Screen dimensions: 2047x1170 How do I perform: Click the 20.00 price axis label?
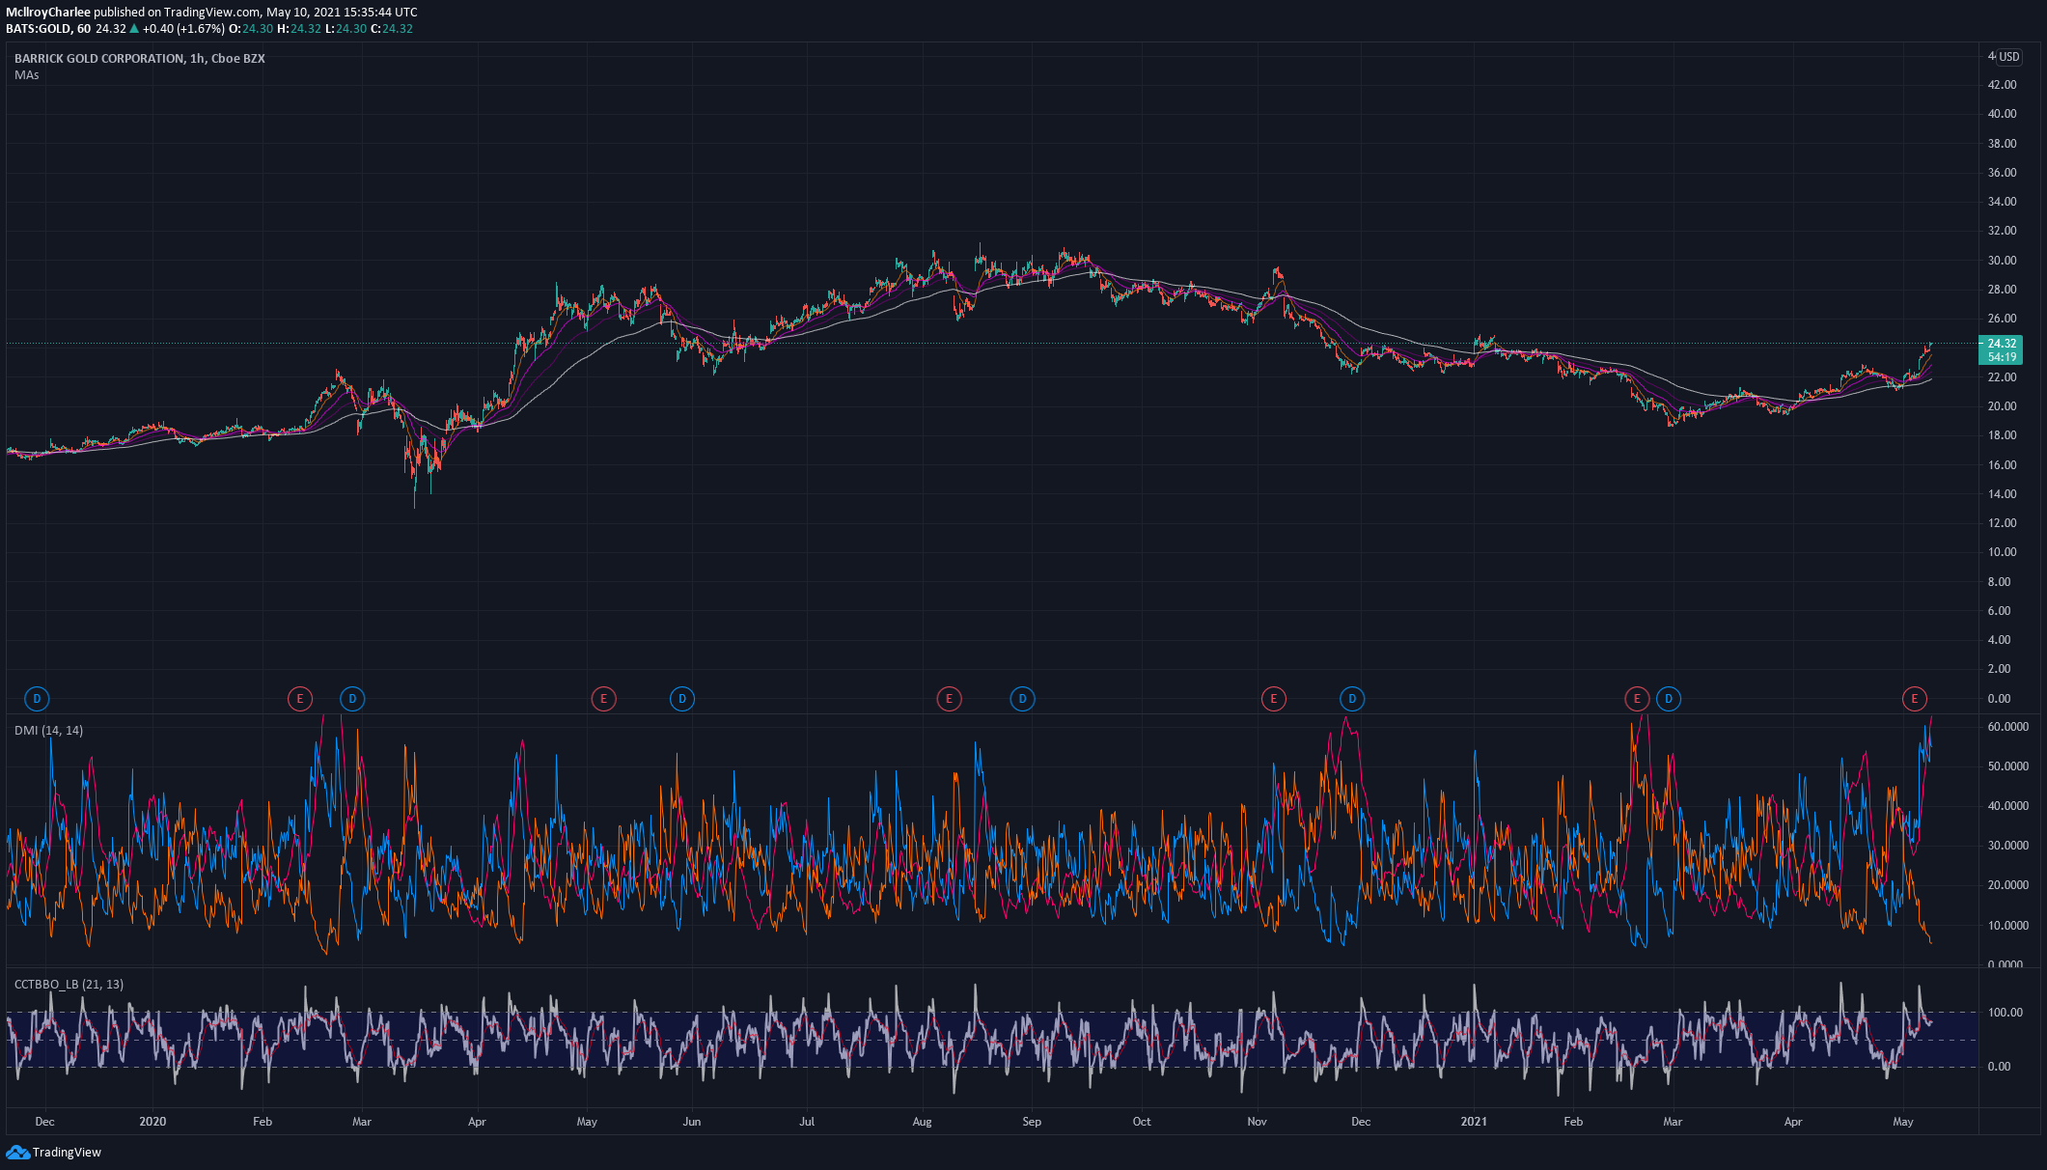point(2002,406)
